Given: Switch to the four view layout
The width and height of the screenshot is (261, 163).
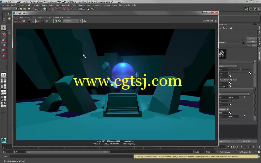Looking at the screenshot, I should click(4, 81).
